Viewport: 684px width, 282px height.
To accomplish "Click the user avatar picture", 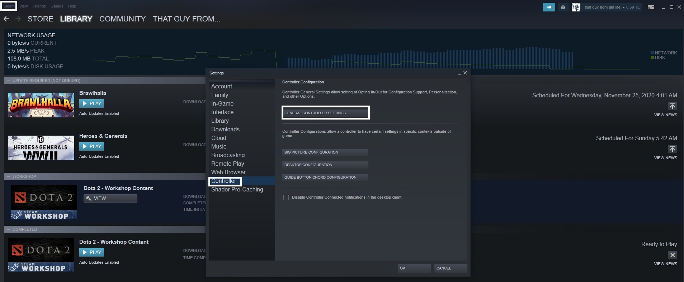I will [576, 7].
